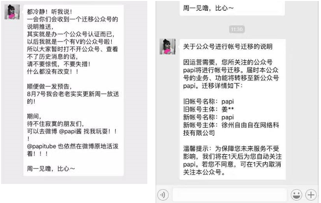Tap the sender avatar beside 都冷静 message
Image resolution: width=321 pixels, height=203 pixels.
click(x=12, y=12)
